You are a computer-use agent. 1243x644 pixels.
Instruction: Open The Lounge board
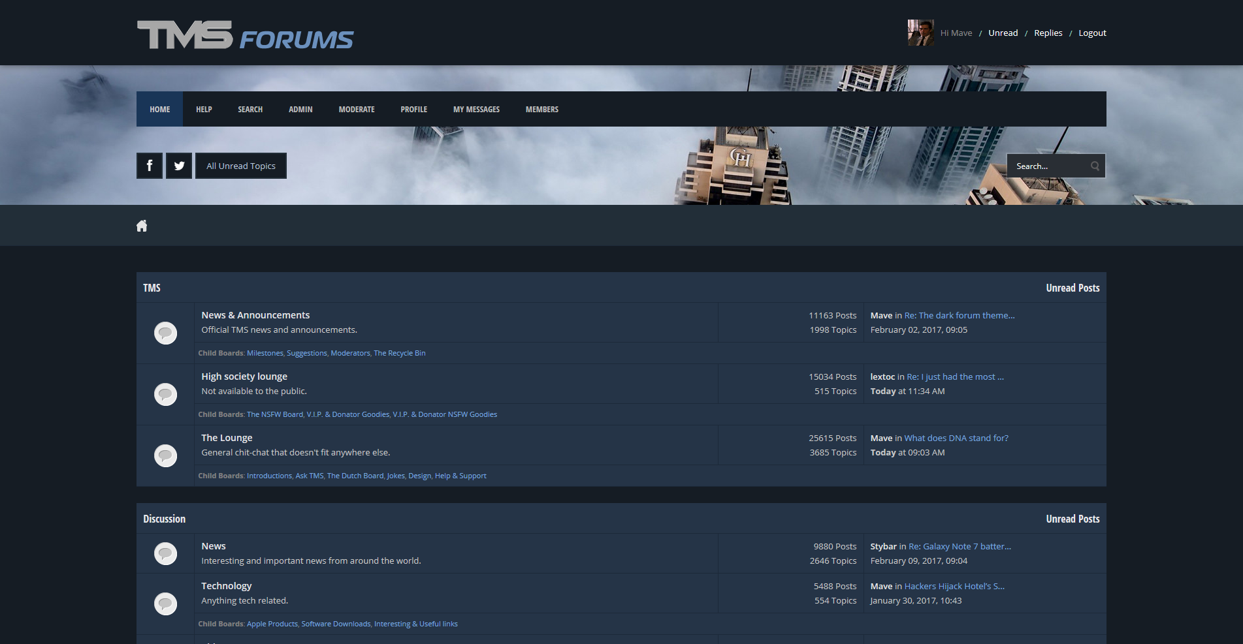pos(227,438)
